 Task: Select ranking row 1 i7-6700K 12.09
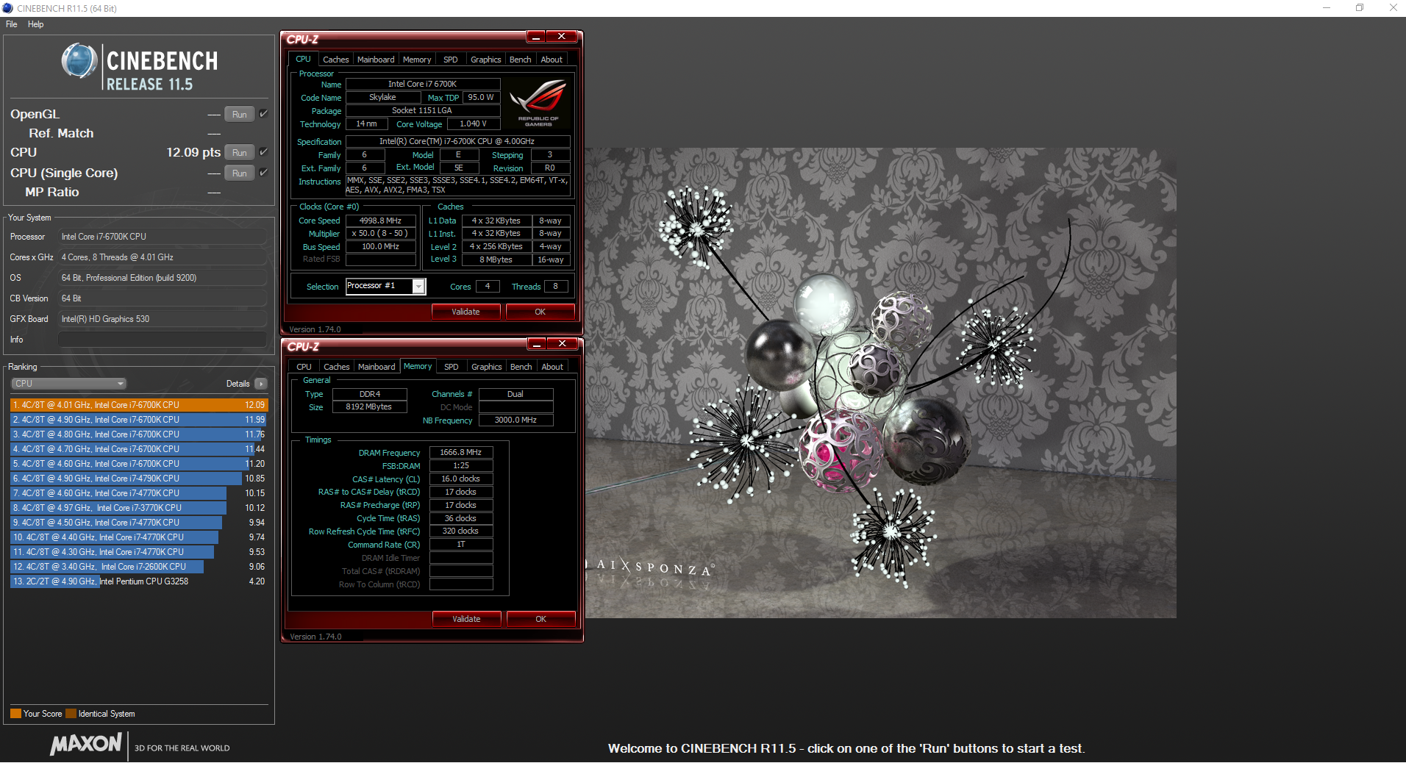pyautogui.click(x=139, y=405)
